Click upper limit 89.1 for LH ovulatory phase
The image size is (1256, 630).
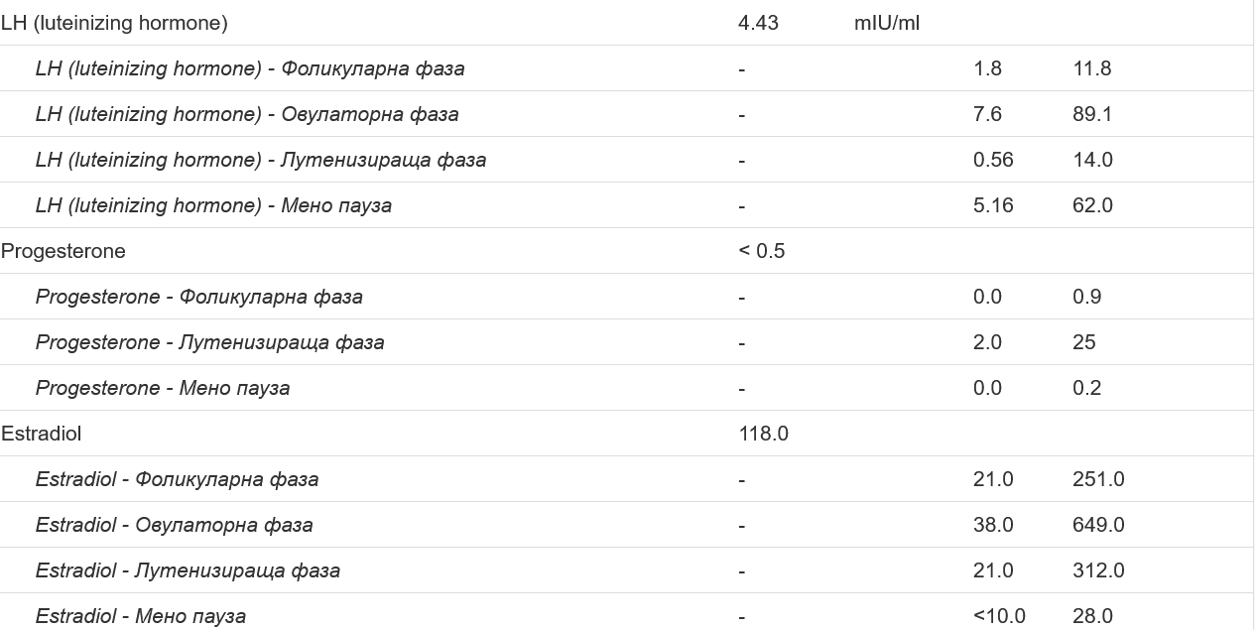(1092, 114)
